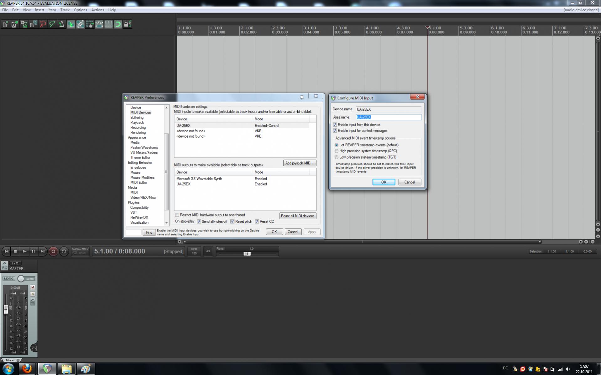Click the green Redo toolbar icon
Screen dimensions: 601x375
pyautogui.click(x=52, y=24)
